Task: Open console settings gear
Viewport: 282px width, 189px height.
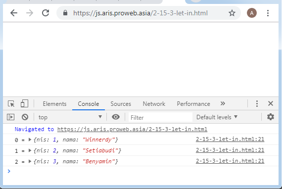Action: (x=270, y=117)
